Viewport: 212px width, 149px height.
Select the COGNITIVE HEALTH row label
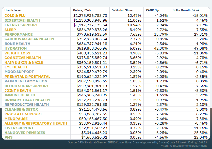(x=23, y=58)
